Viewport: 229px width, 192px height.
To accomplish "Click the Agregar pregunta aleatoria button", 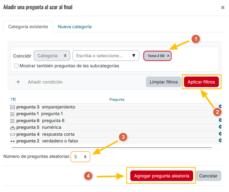I will (x=162, y=176).
